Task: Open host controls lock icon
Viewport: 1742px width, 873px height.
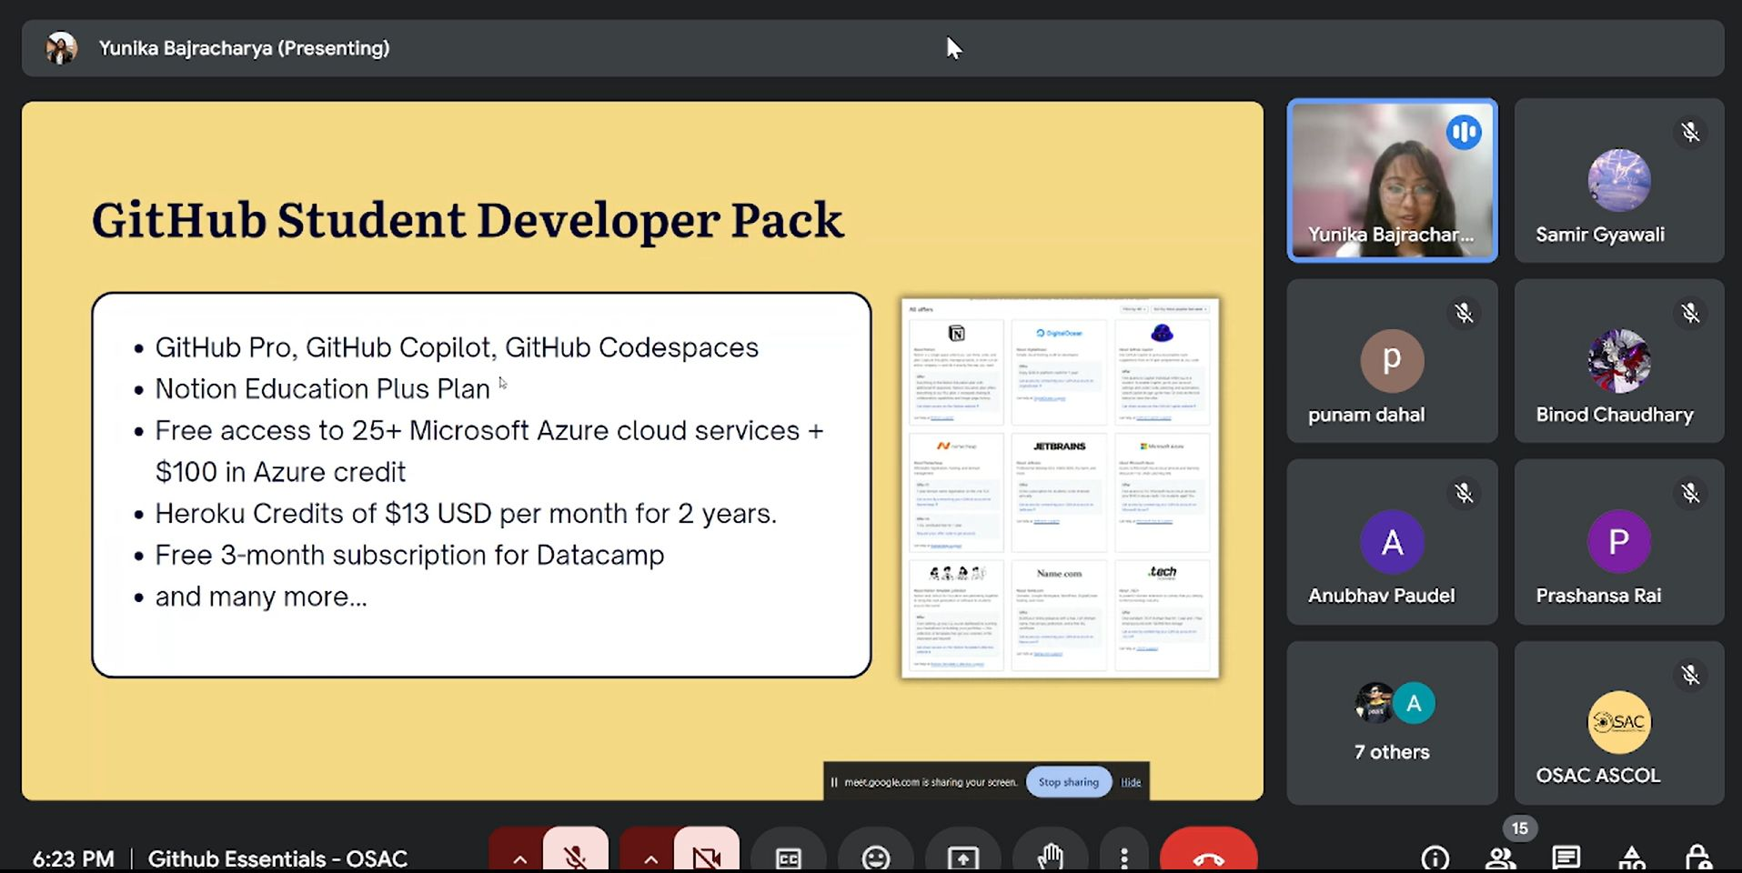Action: pos(1697,858)
